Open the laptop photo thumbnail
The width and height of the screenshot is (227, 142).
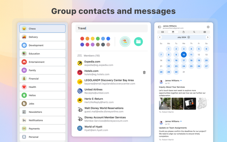[190, 104]
